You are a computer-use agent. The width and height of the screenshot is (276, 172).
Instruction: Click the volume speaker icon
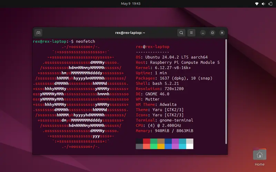point(263,4)
